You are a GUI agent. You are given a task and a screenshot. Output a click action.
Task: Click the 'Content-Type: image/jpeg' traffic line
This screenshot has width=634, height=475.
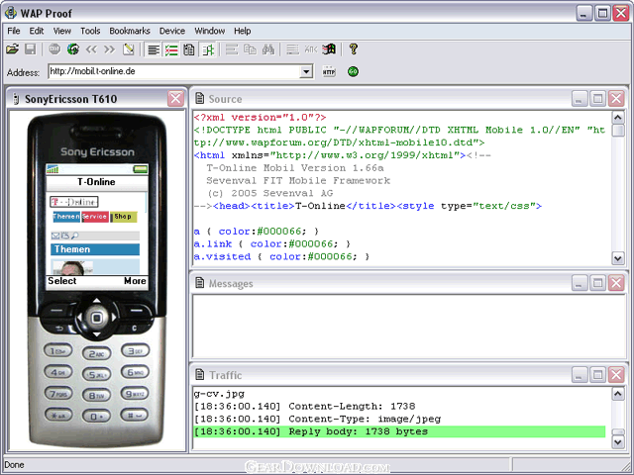click(317, 419)
